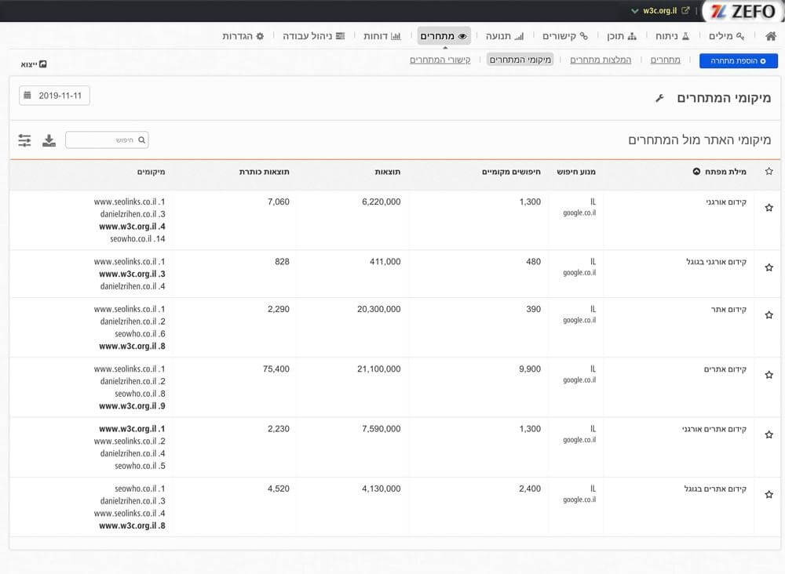Open the תנועה (traffic) menu
This screenshot has height=574, width=785.
click(505, 36)
